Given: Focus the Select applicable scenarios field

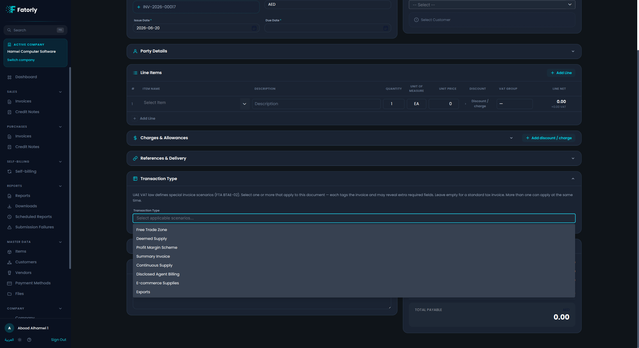Looking at the screenshot, I should pyautogui.click(x=354, y=218).
